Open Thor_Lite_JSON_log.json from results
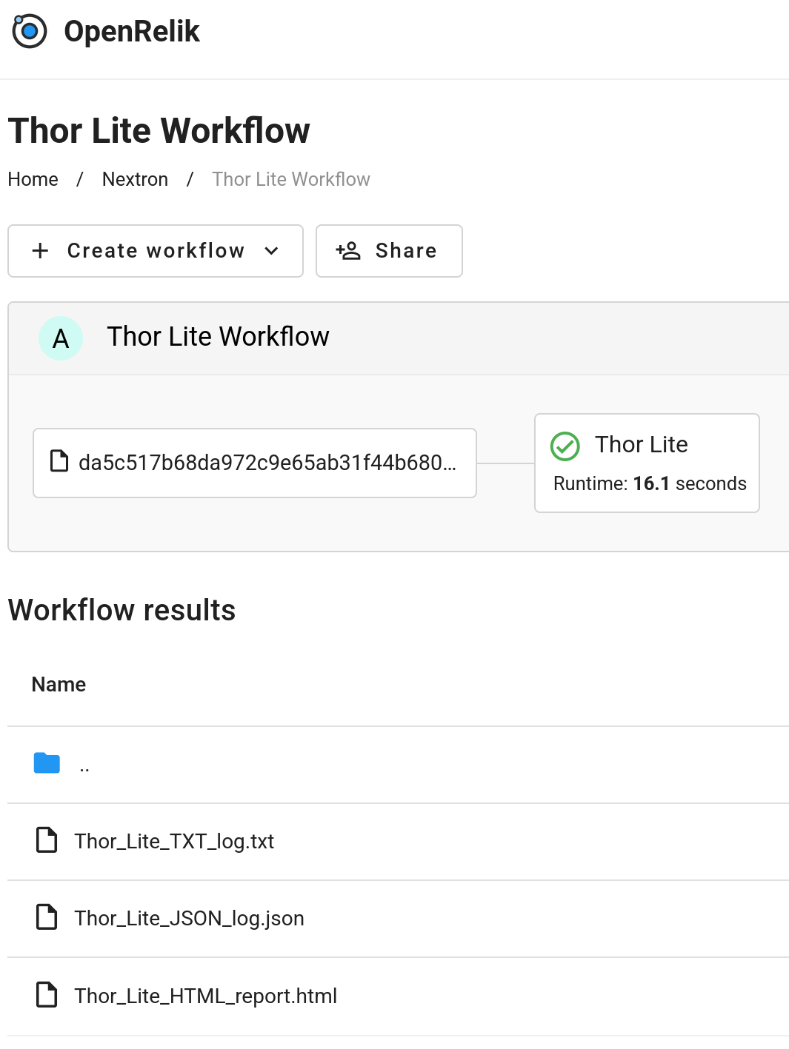 [x=189, y=918]
